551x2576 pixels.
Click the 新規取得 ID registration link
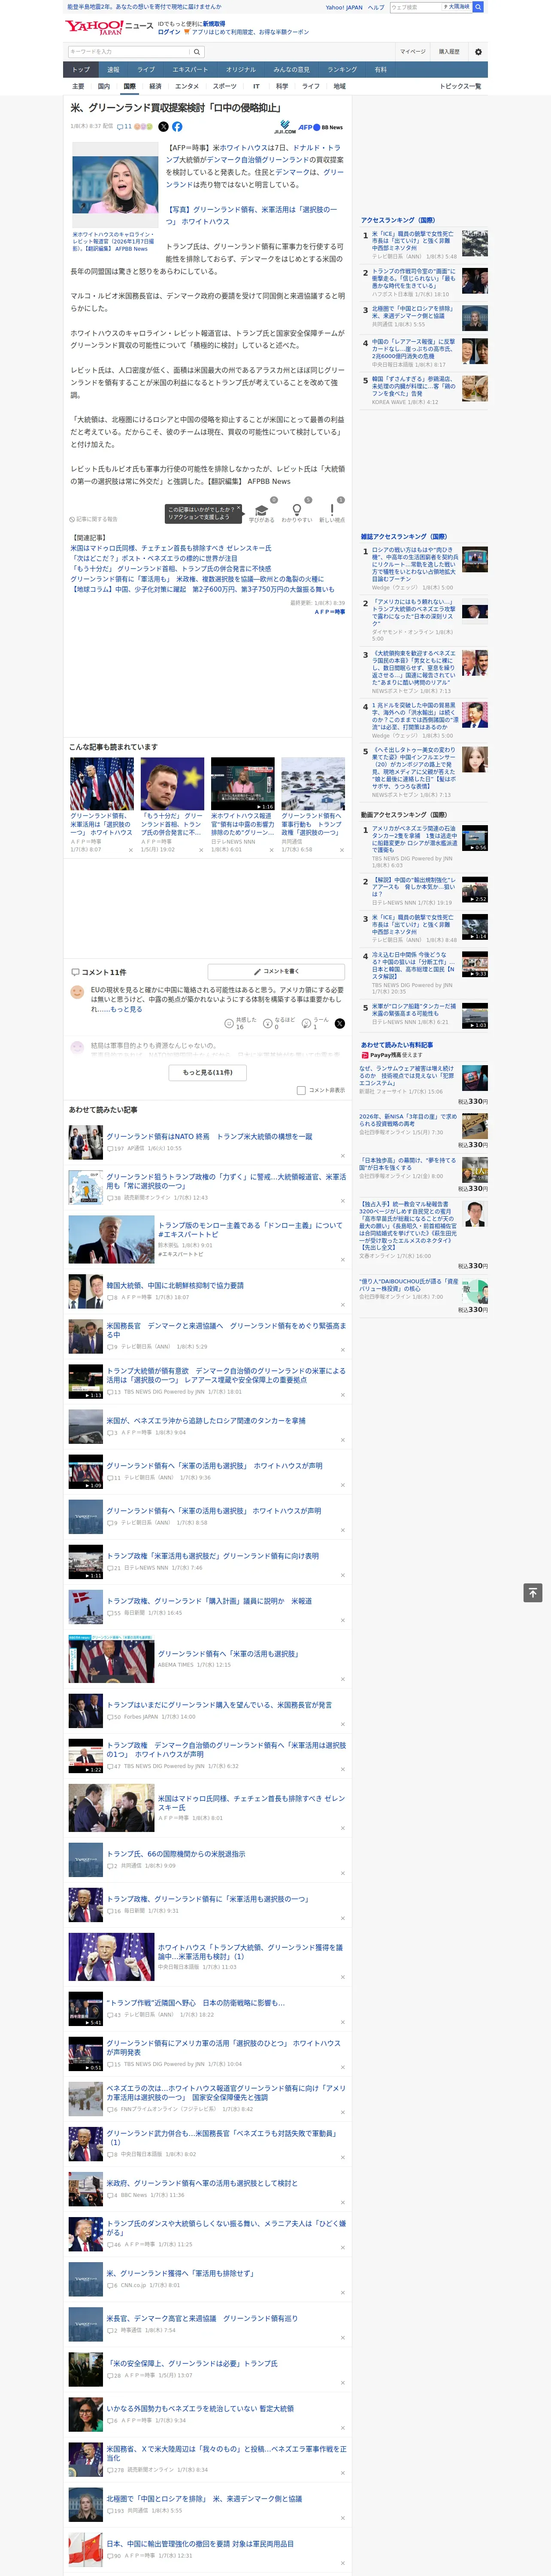(x=214, y=23)
